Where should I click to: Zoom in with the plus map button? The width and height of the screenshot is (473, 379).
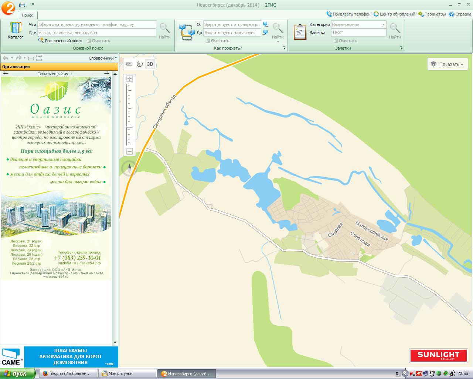129,78
